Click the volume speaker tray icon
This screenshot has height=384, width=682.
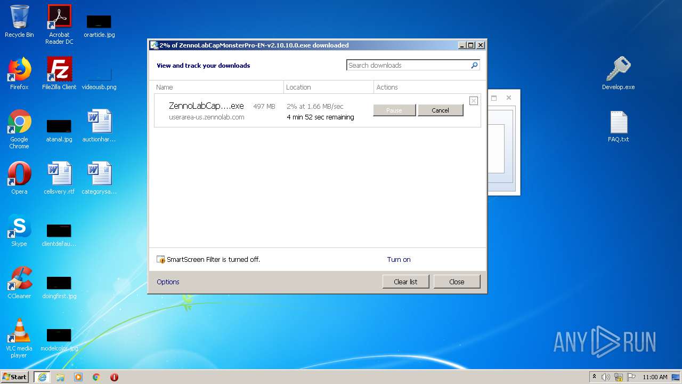click(606, 377)
